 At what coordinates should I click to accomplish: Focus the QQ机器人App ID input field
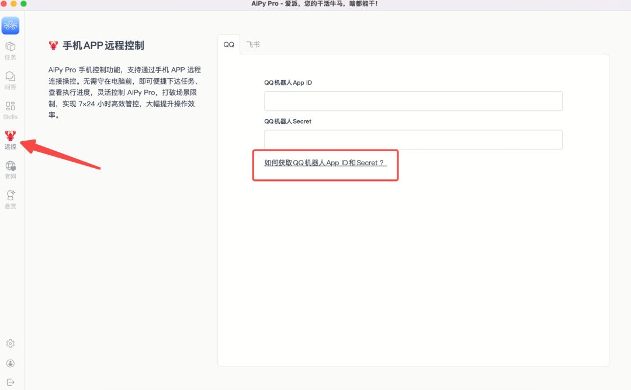(x=412, y=101)
